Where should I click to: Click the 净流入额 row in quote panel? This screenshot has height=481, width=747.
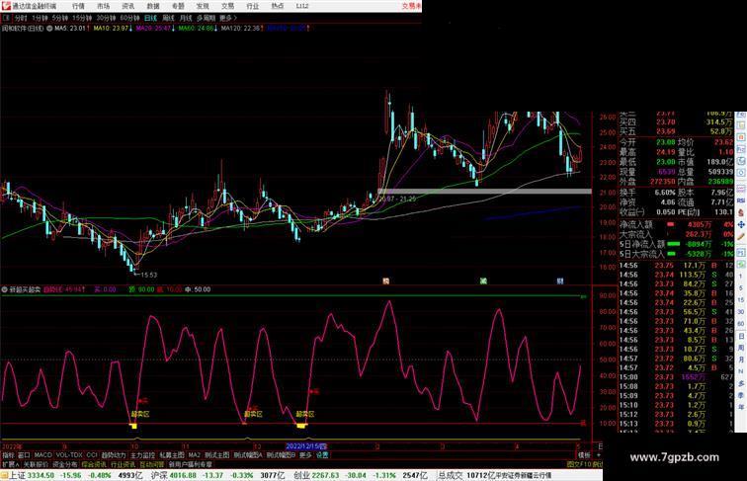676,224
